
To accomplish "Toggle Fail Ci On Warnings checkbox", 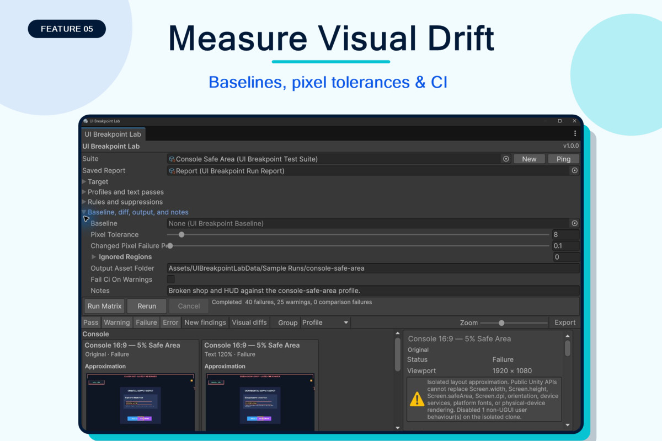I will click(x=171, y=279).
